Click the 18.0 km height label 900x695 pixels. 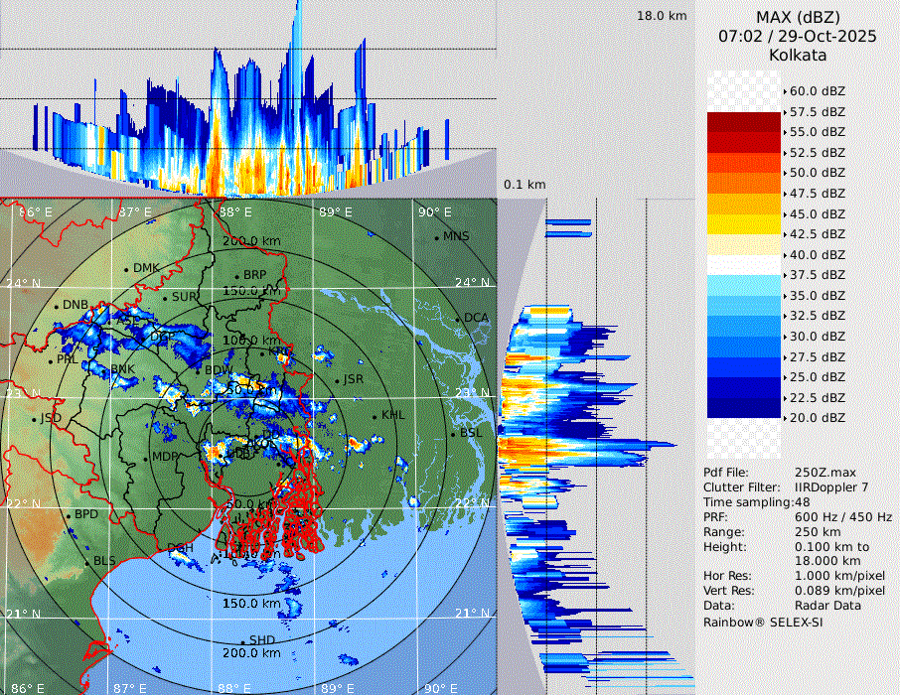click(662, 16)
